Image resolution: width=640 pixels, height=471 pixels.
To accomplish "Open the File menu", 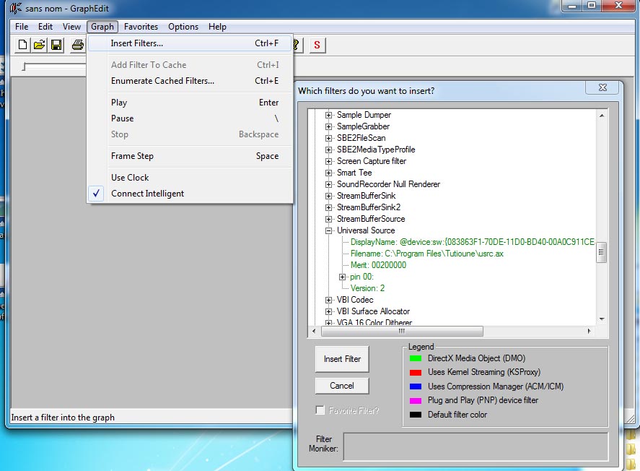I will coord(22,27).
